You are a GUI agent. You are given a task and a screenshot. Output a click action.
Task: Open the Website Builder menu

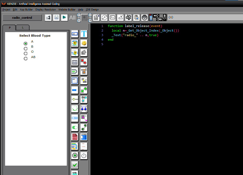67,10
